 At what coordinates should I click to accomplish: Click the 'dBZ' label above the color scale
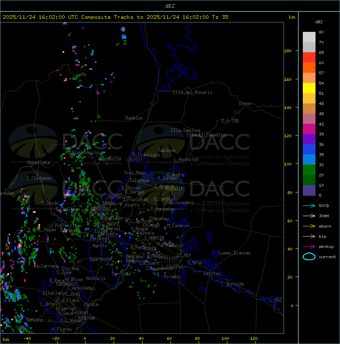[x=319, y=22]
